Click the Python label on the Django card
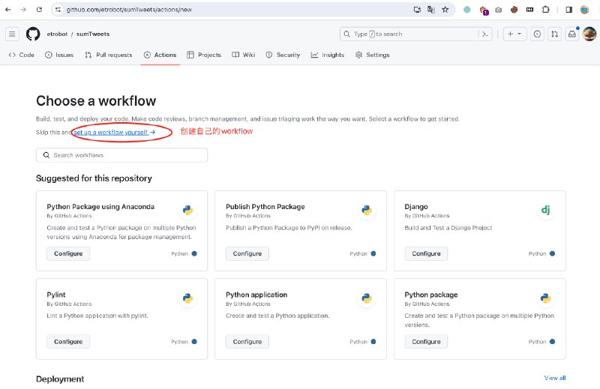The image size is (600, 389). click(537, 253)
